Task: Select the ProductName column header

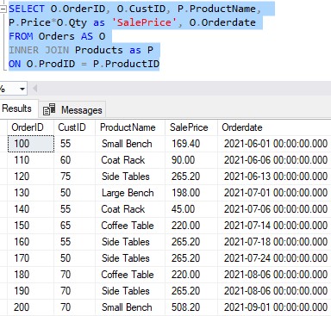Action: (x=130, y=127)
